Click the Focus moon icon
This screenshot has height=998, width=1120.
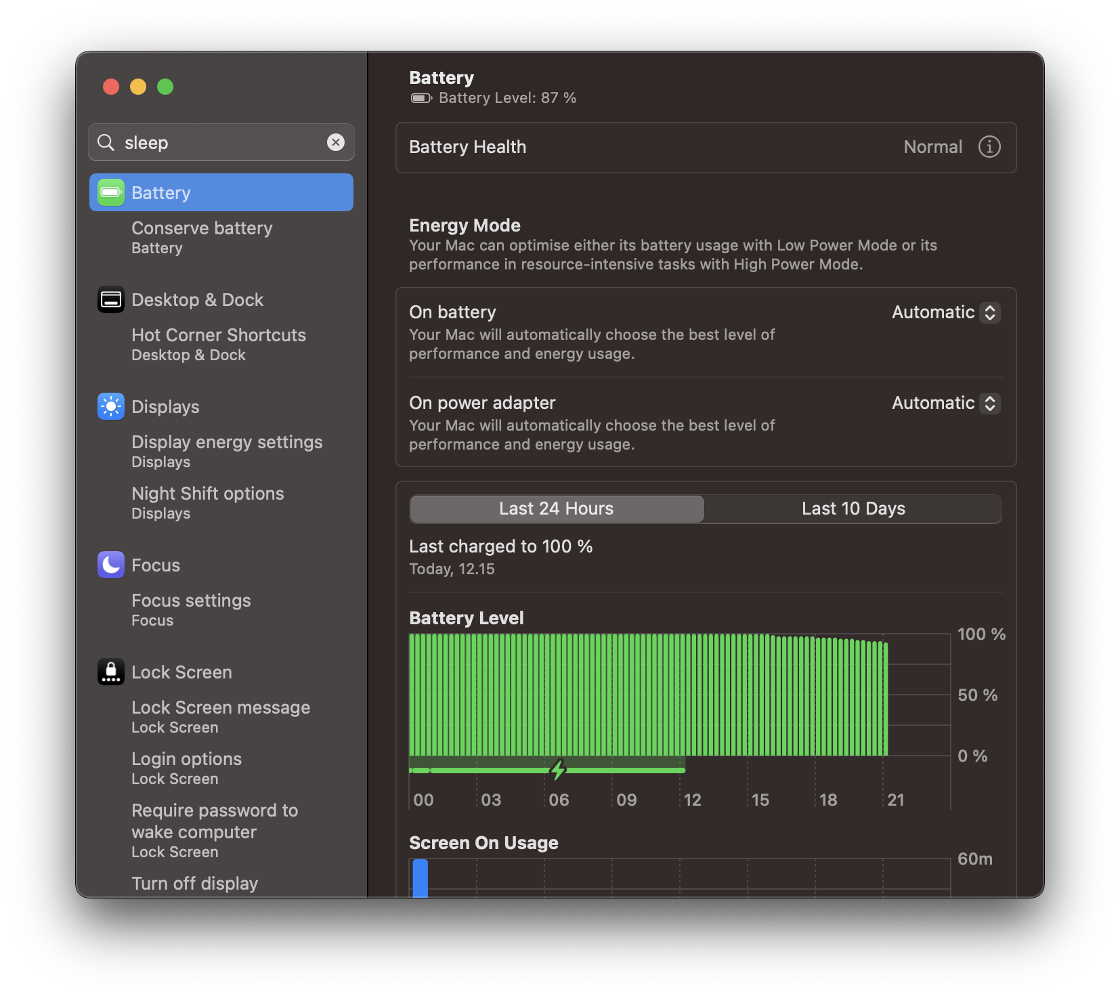[111, 565]
